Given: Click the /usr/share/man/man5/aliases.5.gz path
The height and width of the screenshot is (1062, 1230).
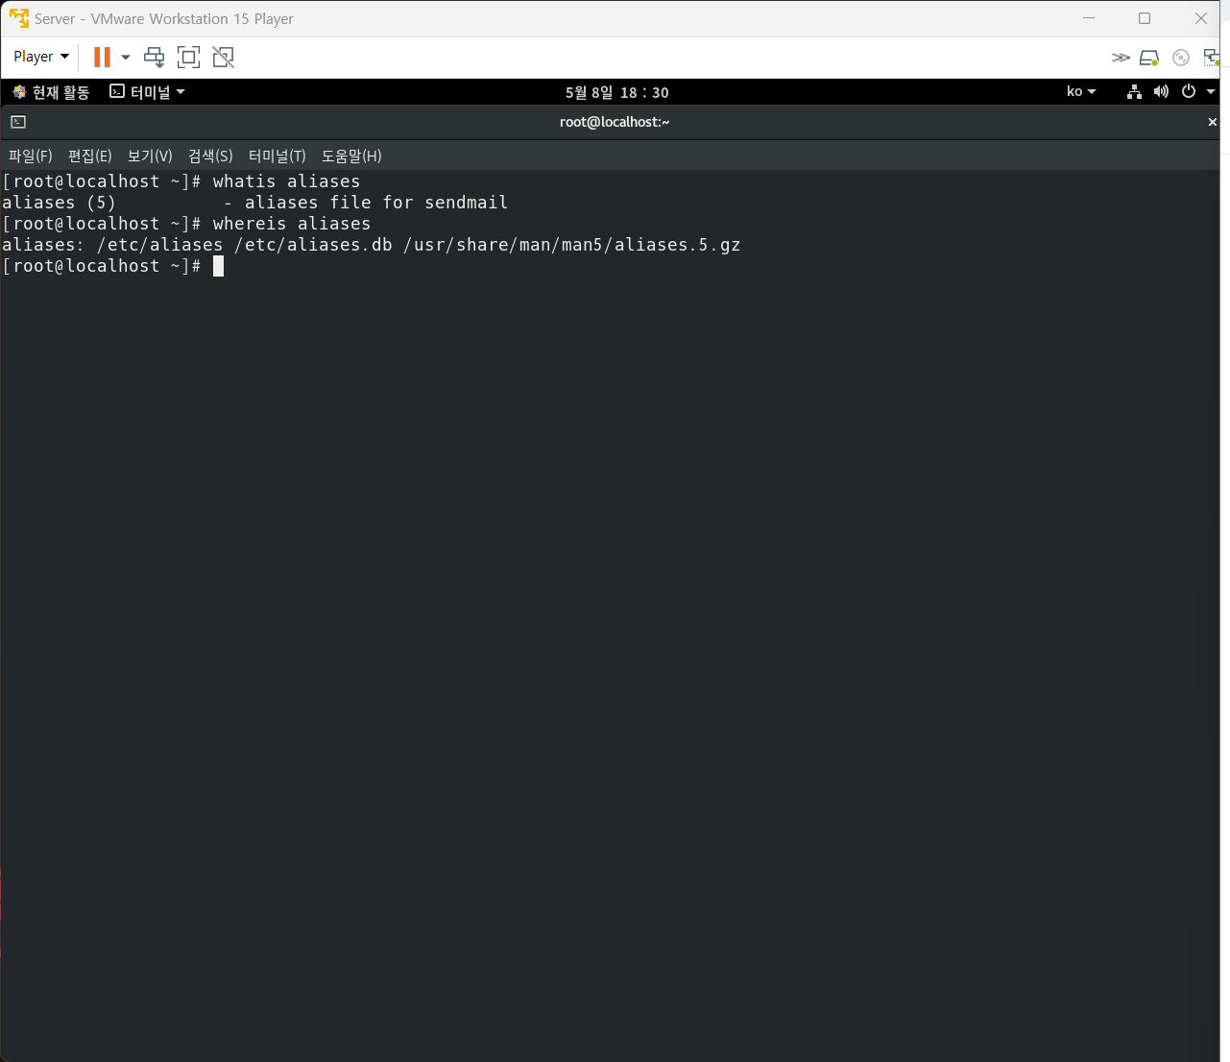Looking at the screenshot, I should coord(572,245).
